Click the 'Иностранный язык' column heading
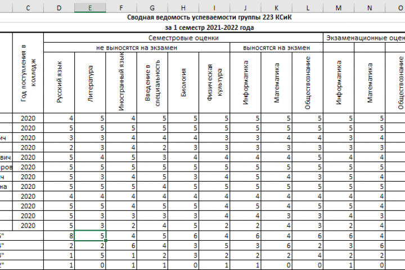Image resolution: width=405 pixels, height=270 pixels. tap(121, 83)
